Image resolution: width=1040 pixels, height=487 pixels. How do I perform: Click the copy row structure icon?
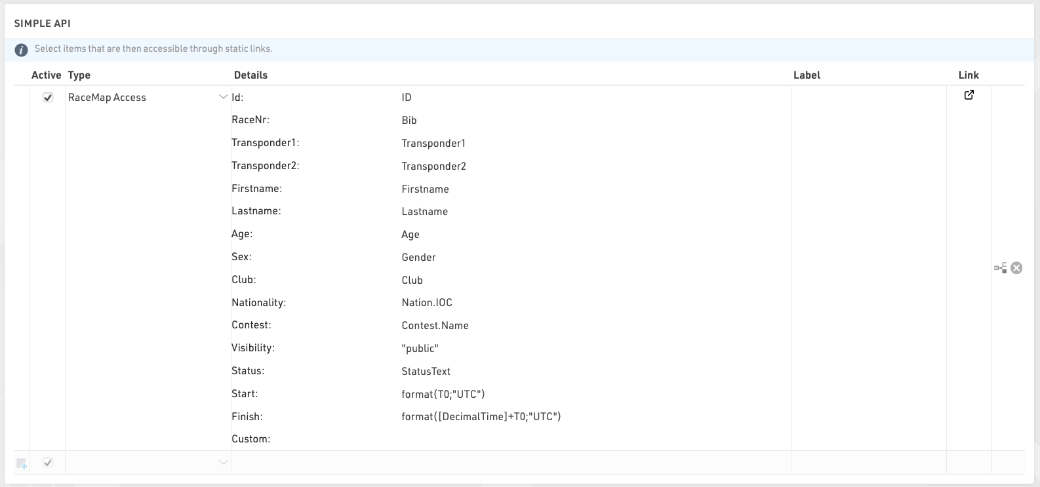tap(1000, 267)
